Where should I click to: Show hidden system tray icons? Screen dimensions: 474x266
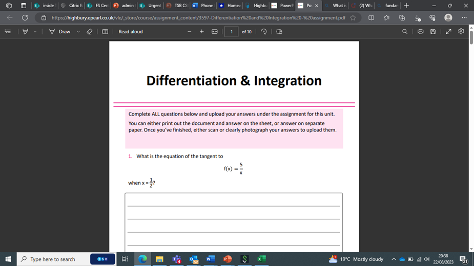[394, 259]
